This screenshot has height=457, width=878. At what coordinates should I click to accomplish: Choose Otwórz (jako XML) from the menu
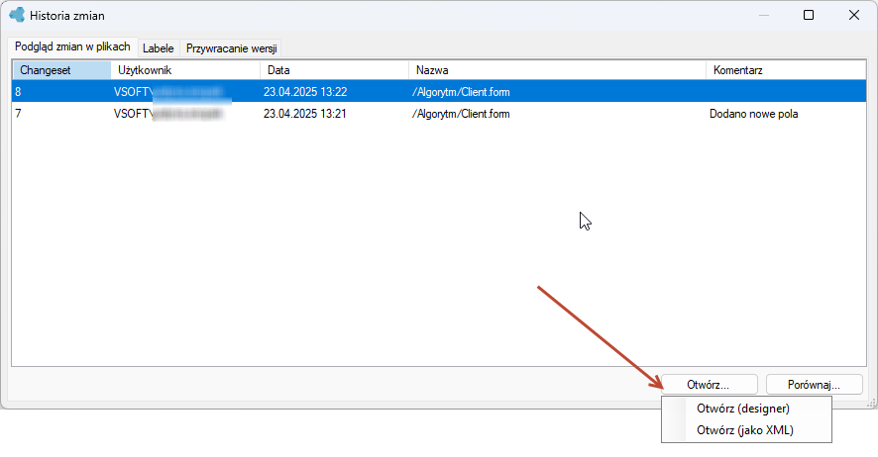point(745,430)
